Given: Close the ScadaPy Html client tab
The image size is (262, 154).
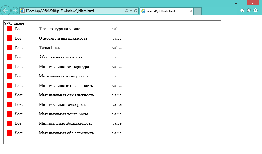Looking at the screenshot, I should [x=191, y=11].
